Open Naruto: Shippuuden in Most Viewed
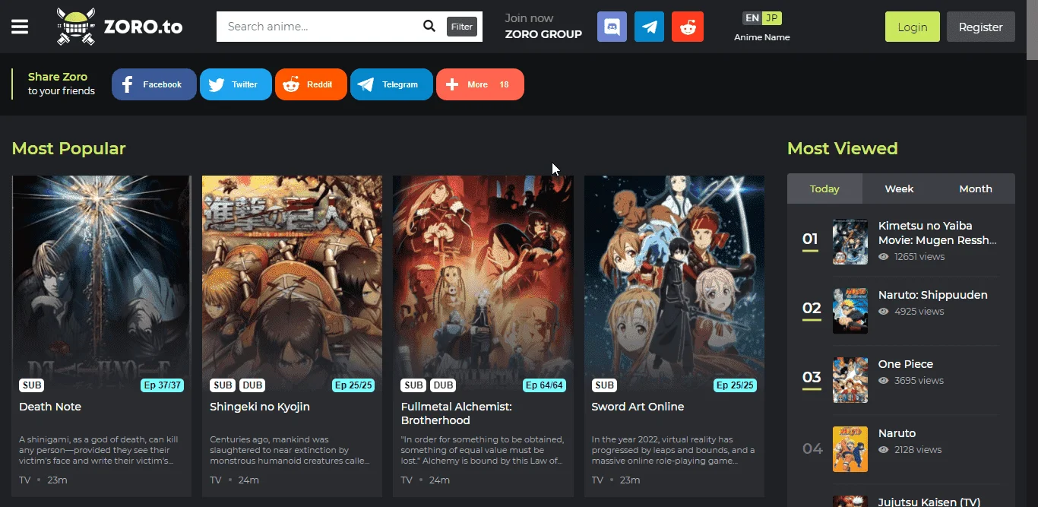This screenshot has height=507, width=1038. [x=933, y=295]
